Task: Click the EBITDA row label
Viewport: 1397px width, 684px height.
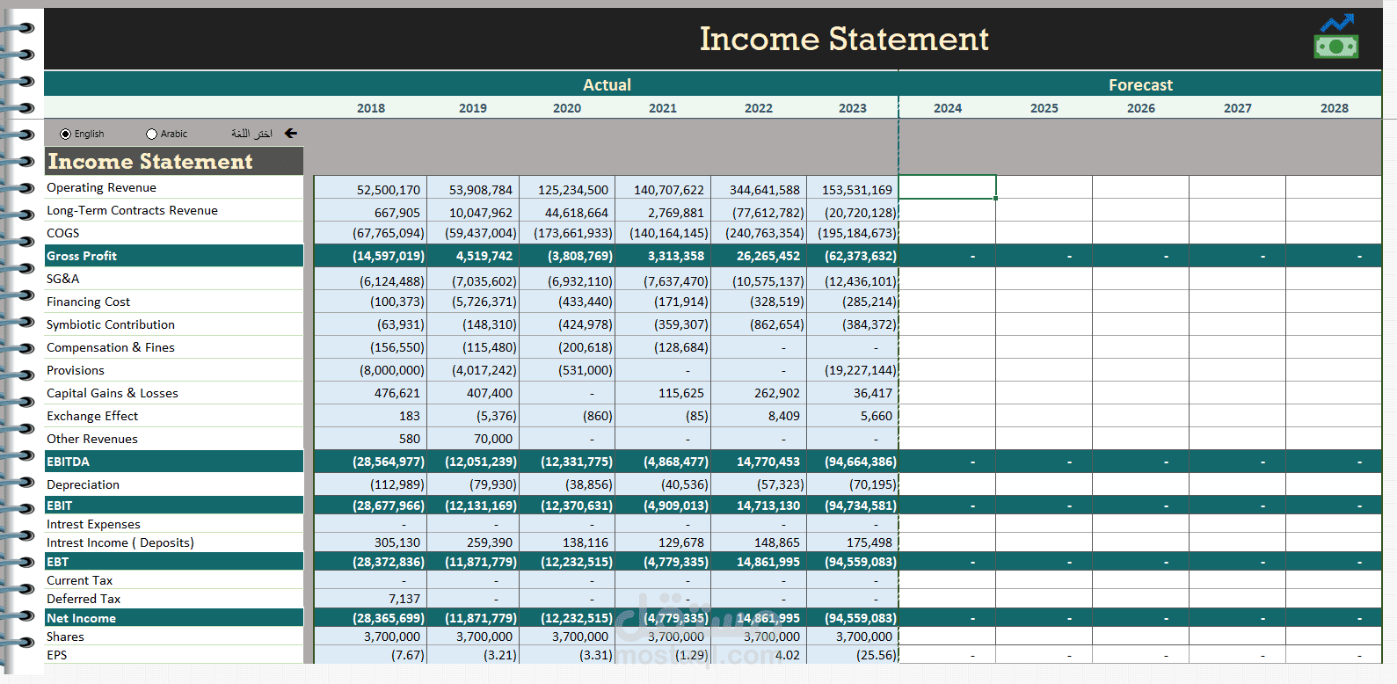Action: [x=68, y=462]
